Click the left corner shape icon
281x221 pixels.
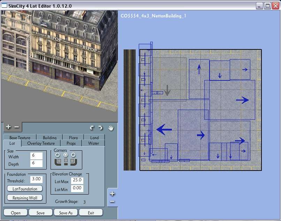(58, 161)
